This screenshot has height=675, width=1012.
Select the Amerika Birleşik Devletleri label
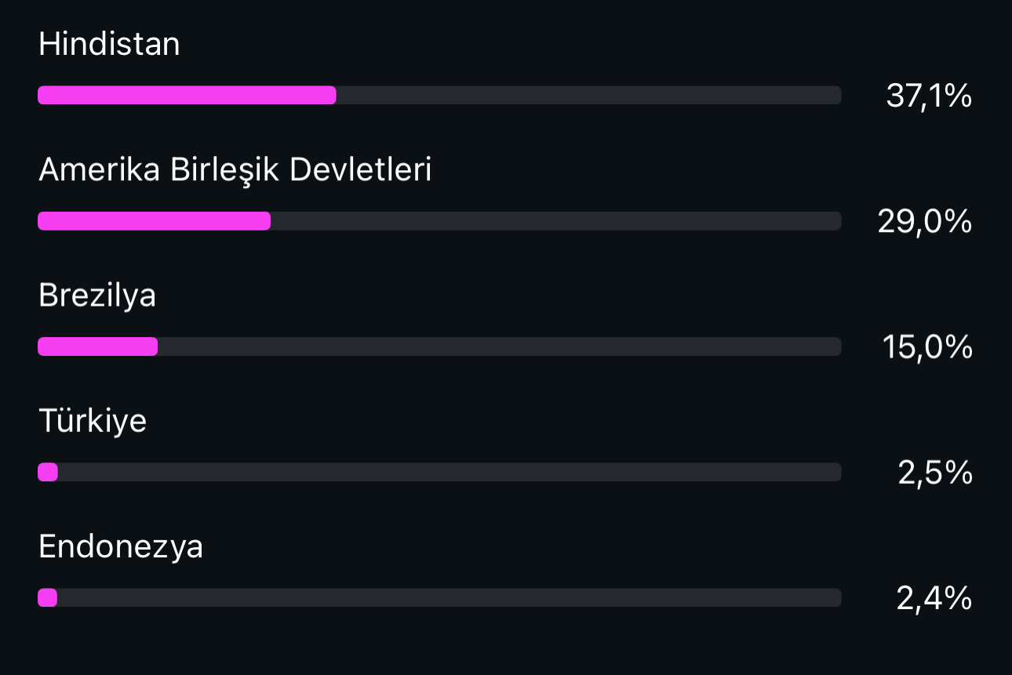pyautogui.click(x=235, y=170)
